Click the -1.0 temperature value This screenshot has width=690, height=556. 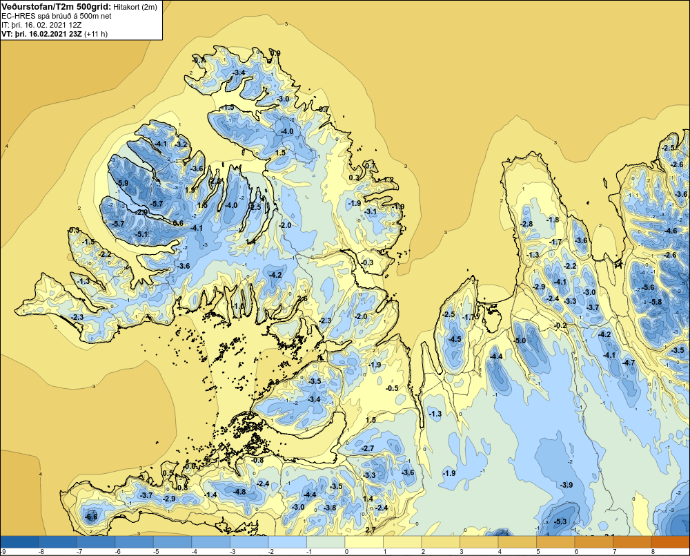coord(238,306)
